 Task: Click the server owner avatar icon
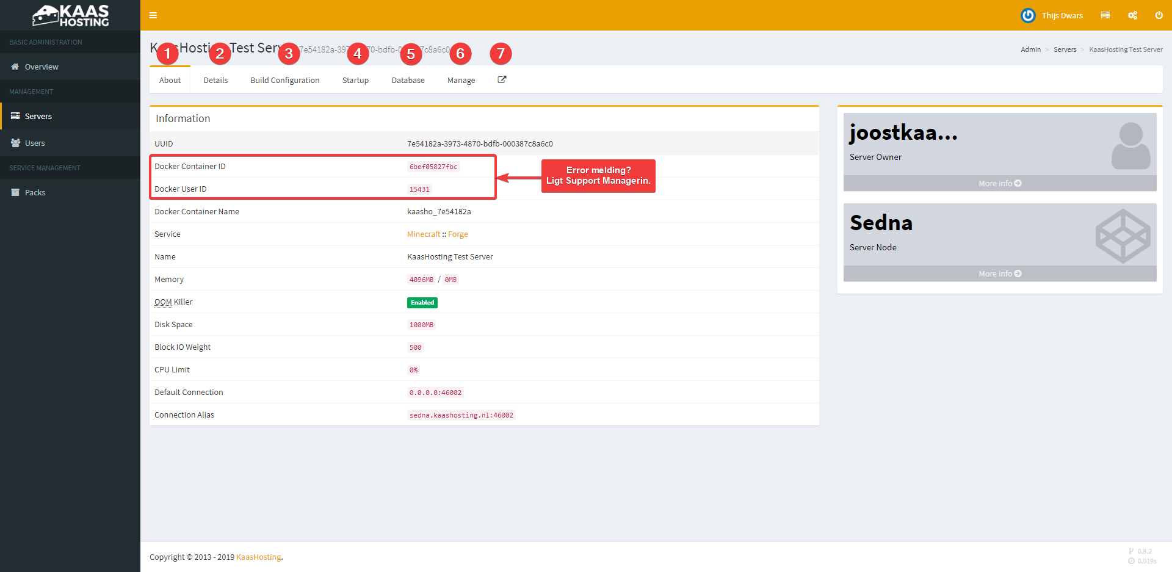1130,146
